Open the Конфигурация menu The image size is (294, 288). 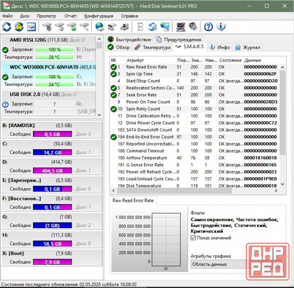click(99, 16)
